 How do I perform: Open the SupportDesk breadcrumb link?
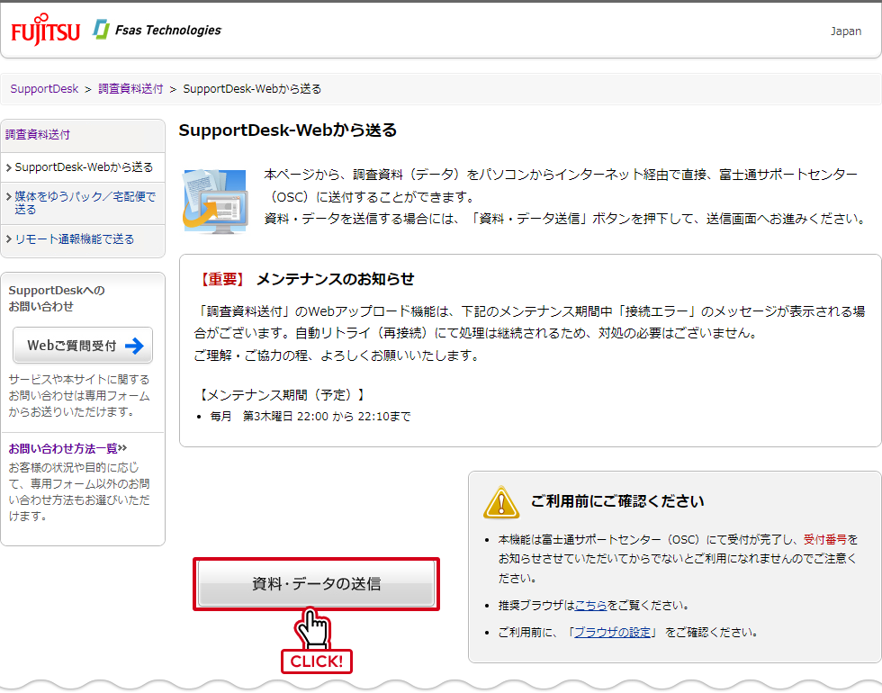44,89
